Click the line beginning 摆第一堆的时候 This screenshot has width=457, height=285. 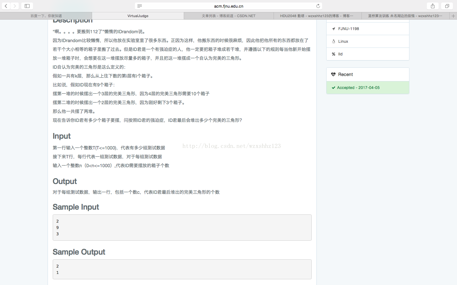click(131, 94)
